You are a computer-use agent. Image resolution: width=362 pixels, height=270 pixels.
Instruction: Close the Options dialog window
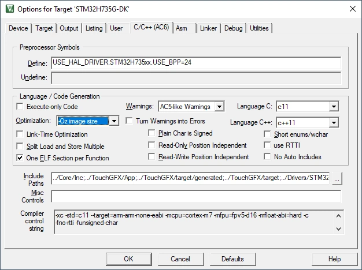352,8
